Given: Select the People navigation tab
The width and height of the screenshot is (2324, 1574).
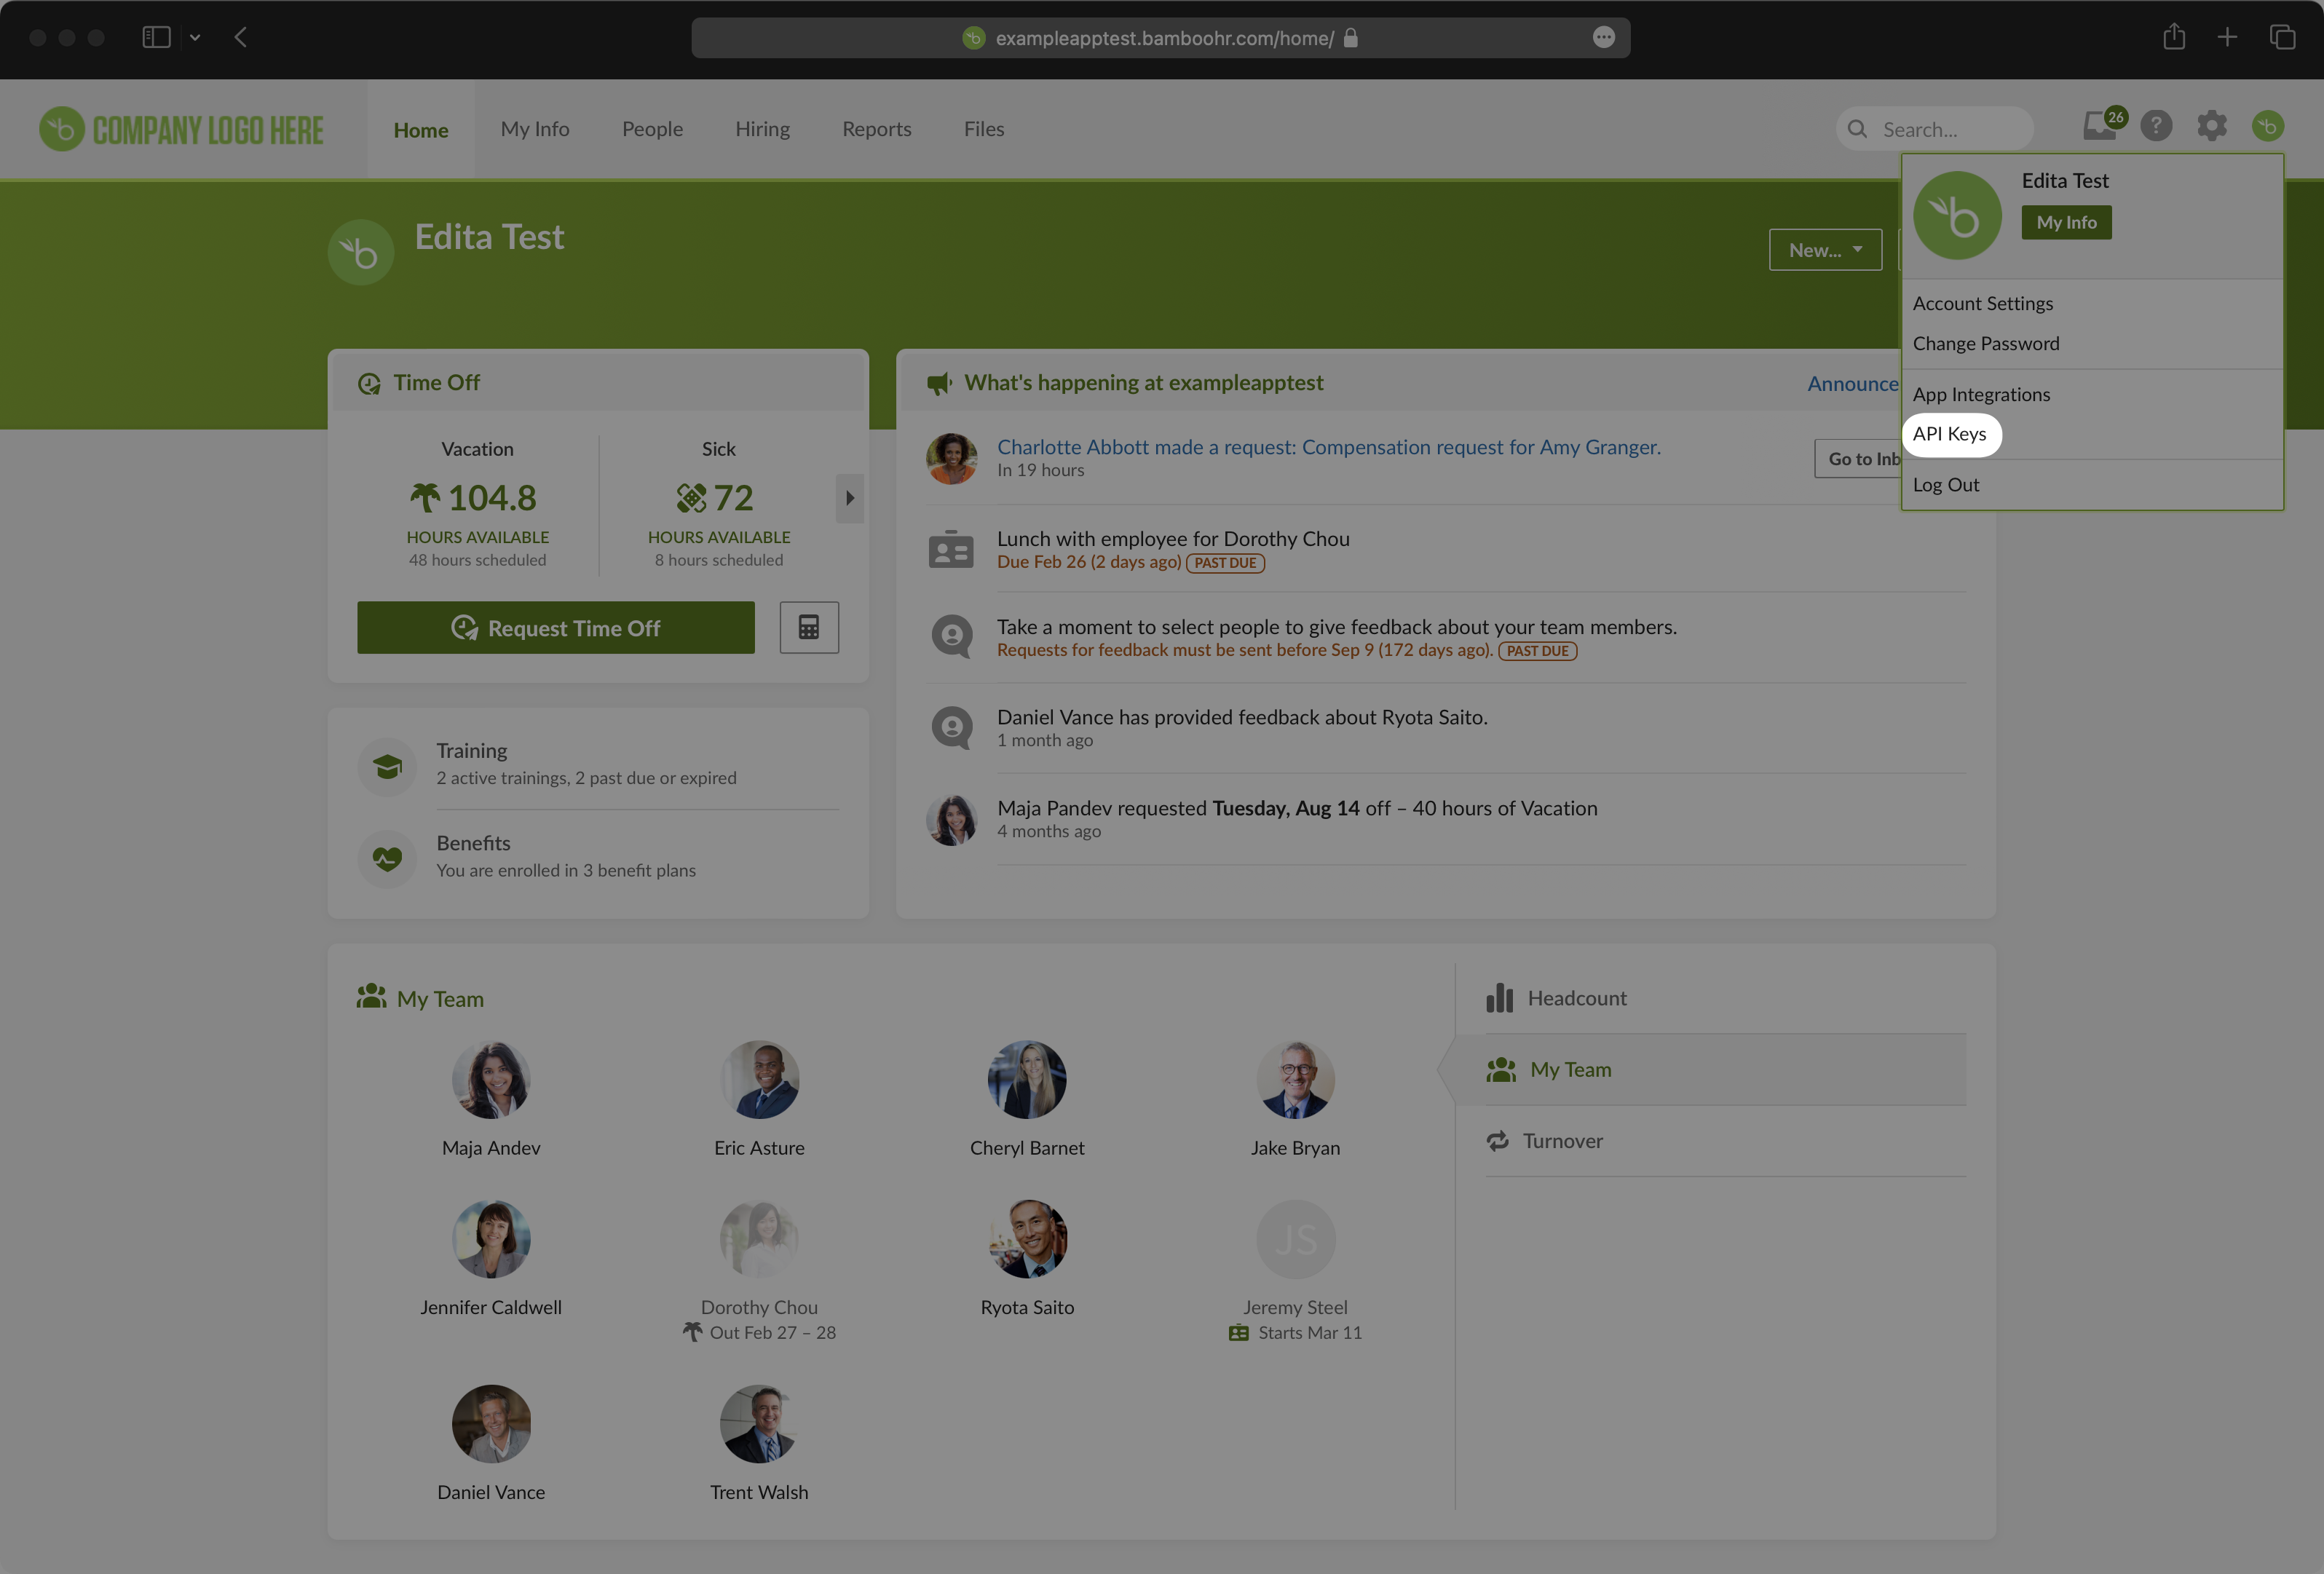Looking at the screenshot, I should click(x=652, y=128).
